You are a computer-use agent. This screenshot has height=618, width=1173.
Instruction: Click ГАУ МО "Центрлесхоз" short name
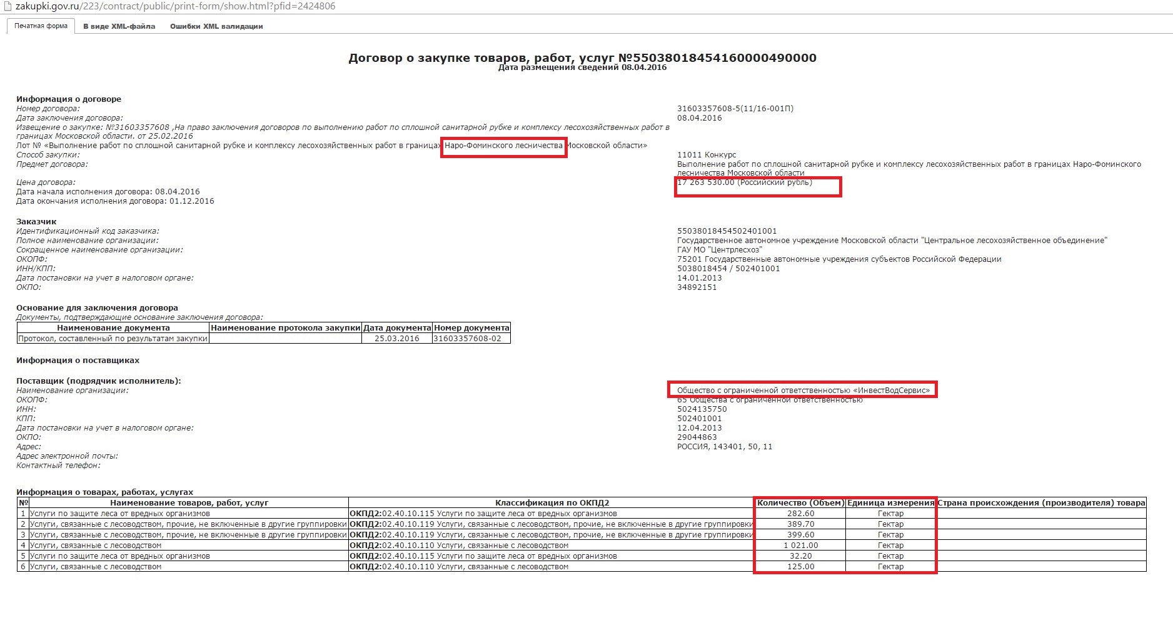click(x=720, y=249)
